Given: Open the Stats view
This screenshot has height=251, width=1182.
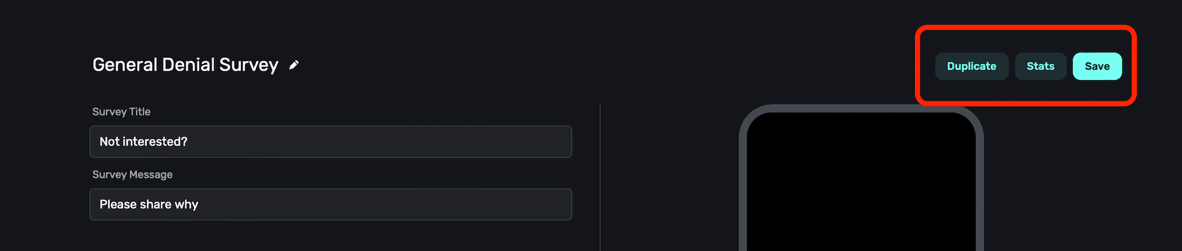Looking at the screenshot, I should [x=1040, y=67].
